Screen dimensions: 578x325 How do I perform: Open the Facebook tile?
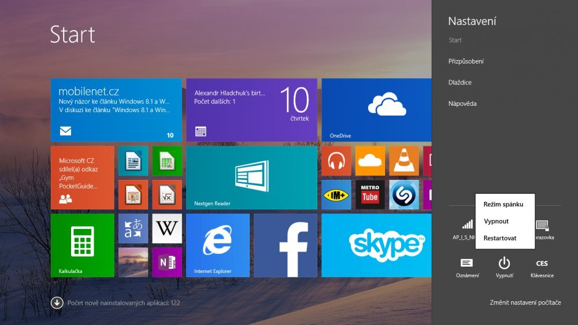coord(286,245)
